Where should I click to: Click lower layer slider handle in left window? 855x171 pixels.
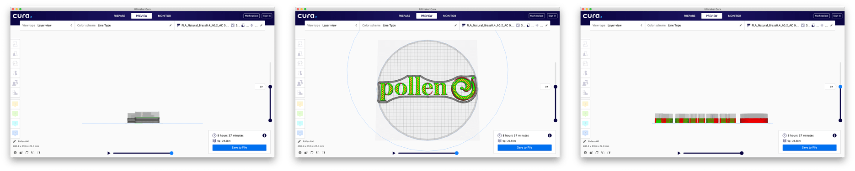pos(270,120)
